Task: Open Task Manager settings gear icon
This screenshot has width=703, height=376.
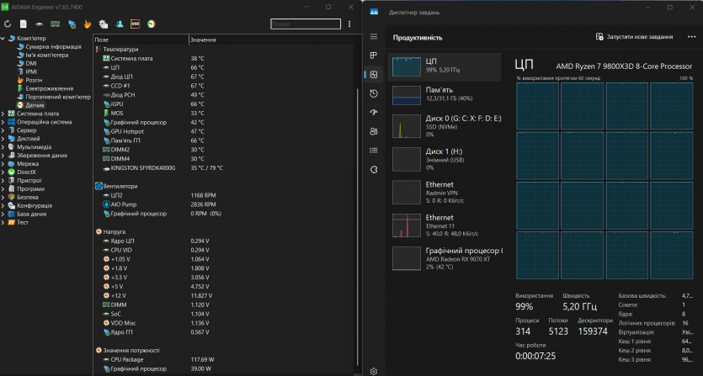Action: [374, 370]
